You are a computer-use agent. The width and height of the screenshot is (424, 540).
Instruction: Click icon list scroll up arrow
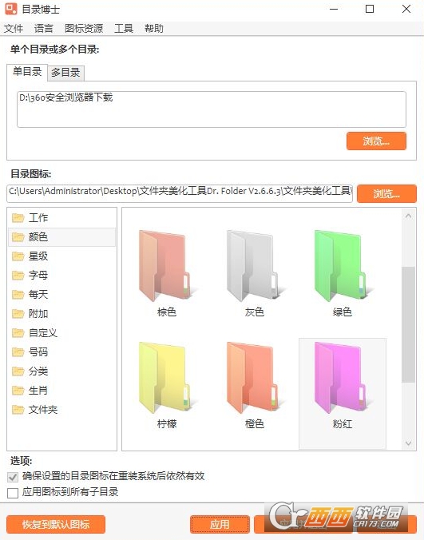(x=409, y=216)
